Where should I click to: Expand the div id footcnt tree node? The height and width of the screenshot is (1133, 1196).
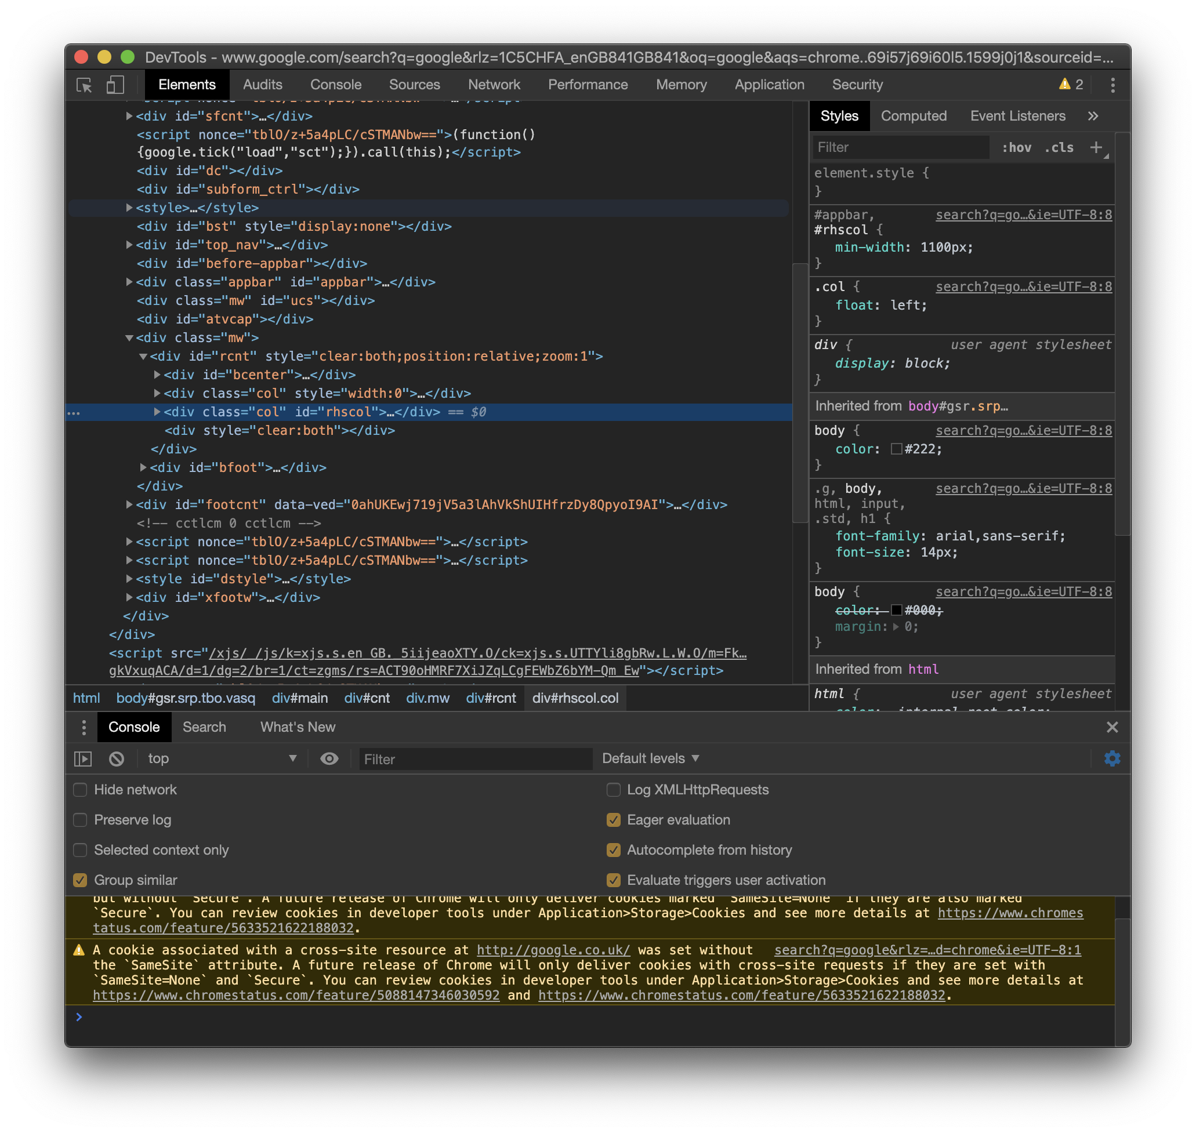pos(129,504)
